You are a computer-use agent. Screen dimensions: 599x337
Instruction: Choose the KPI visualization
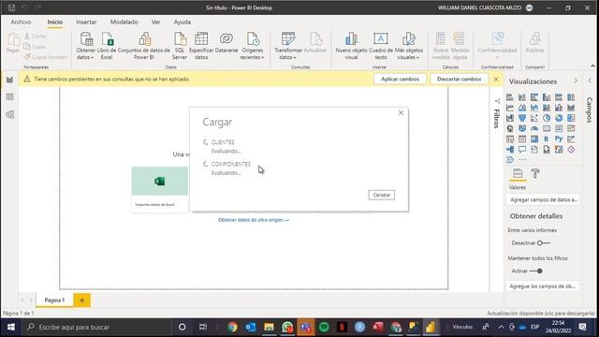pos(571,128)
